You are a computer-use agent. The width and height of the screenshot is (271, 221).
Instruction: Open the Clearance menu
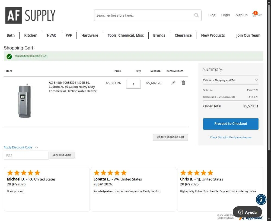point(183,35)
